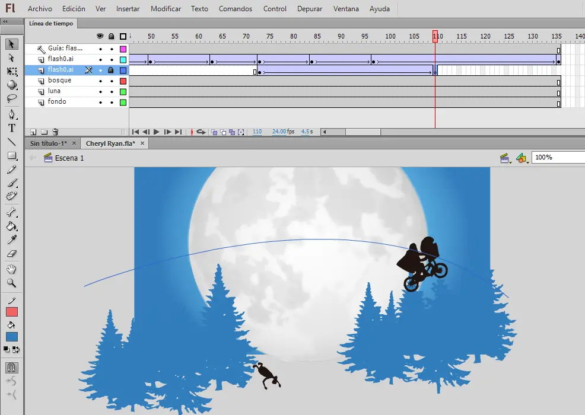Click the delete layer trash icon
The image size is (585, 415).
coord(55,132)
